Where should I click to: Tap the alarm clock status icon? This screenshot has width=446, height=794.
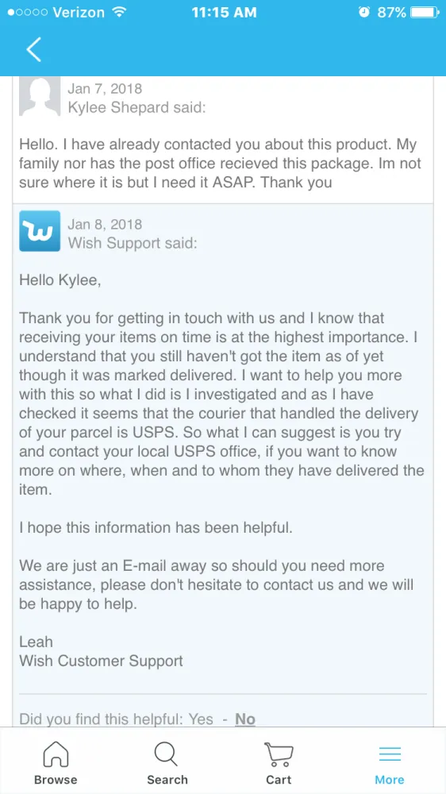(363, 12)
